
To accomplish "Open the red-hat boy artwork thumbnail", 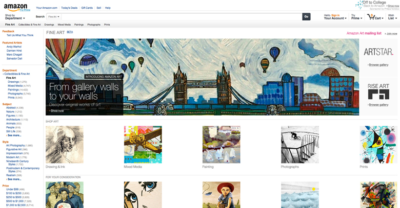I will (x=221, y=195).
